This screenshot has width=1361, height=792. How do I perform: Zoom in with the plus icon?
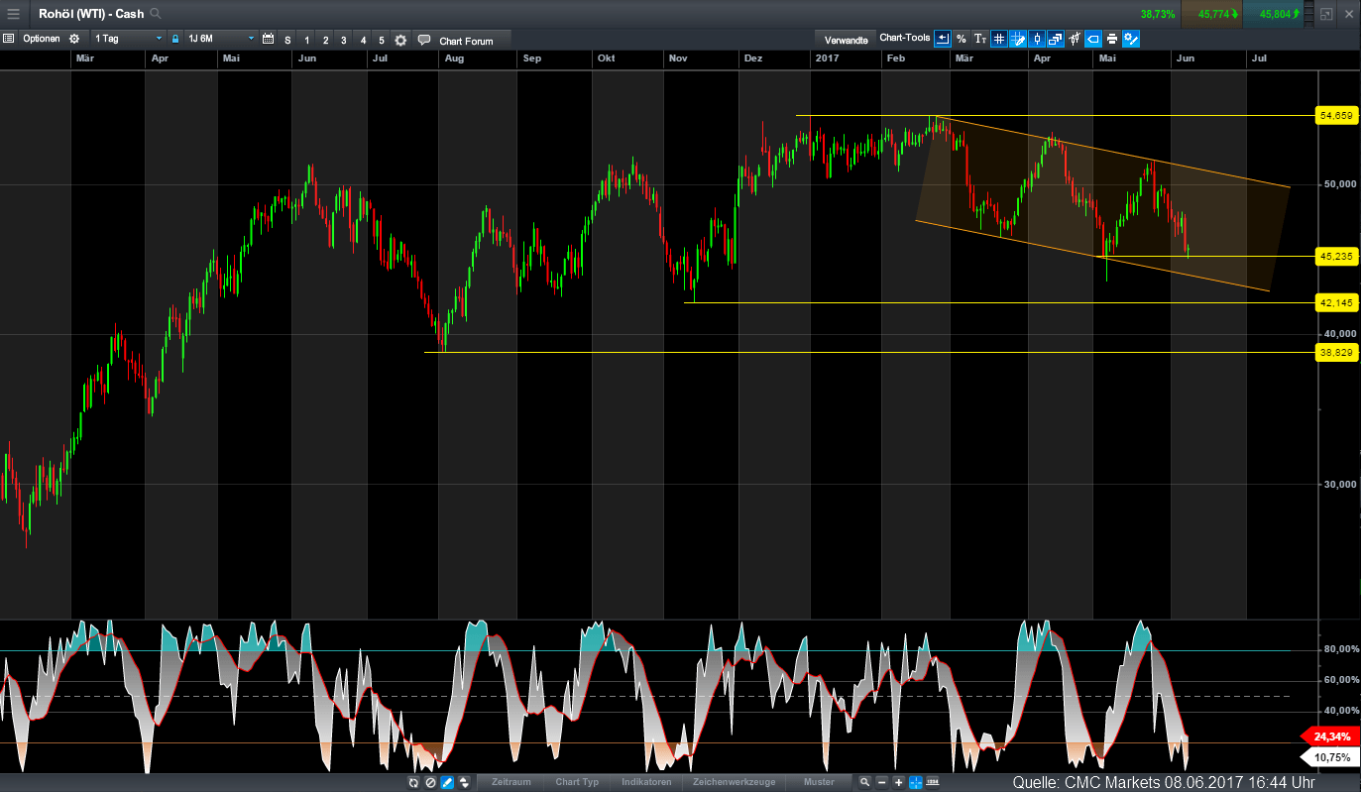899,782
